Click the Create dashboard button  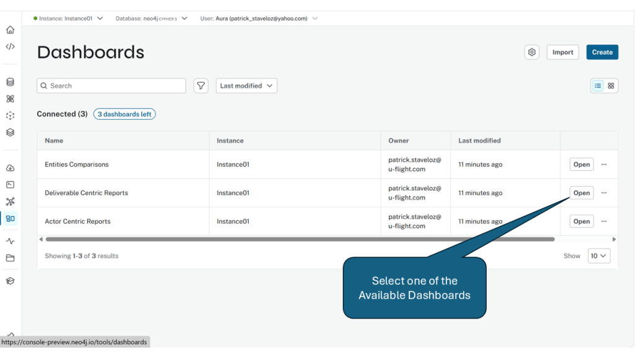[x=602, y=52]
